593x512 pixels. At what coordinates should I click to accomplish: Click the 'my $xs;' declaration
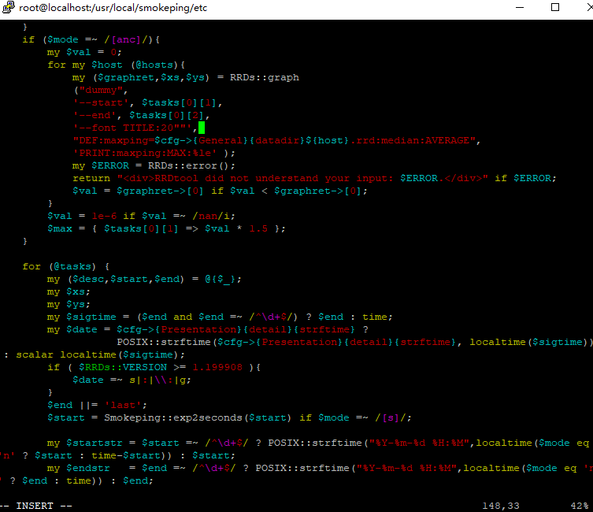(x=69, y=292)
